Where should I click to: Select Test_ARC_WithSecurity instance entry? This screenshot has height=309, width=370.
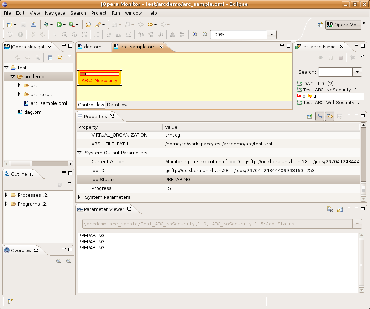(329, 102)
